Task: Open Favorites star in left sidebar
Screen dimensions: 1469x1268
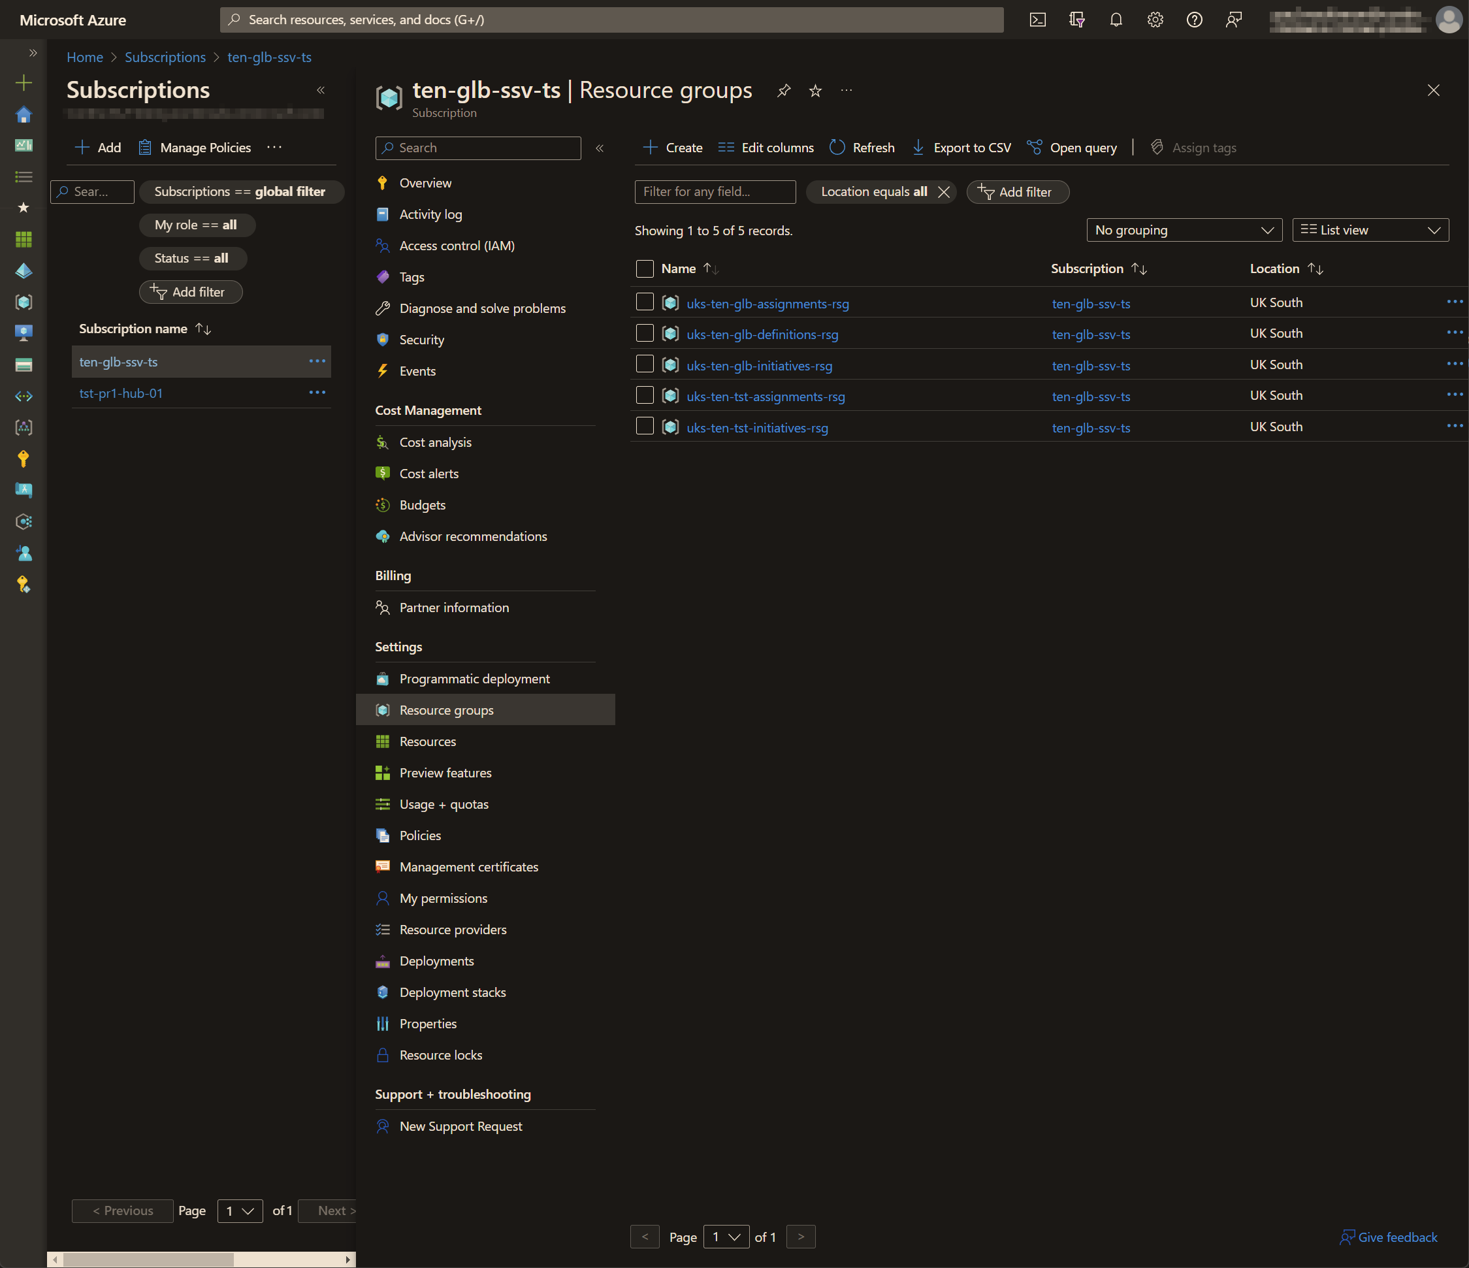Action: pos(24,208)
